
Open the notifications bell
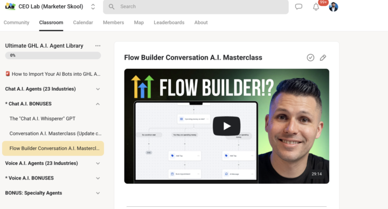point(316,7)
